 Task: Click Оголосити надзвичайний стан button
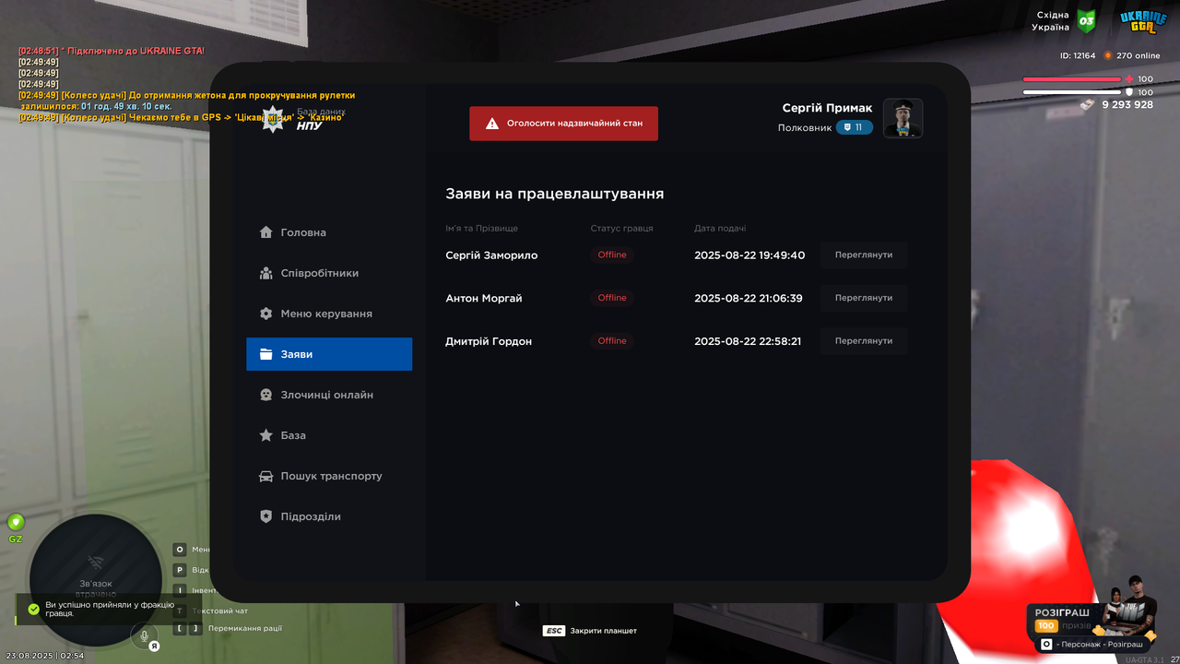click(x=563, y=123)
